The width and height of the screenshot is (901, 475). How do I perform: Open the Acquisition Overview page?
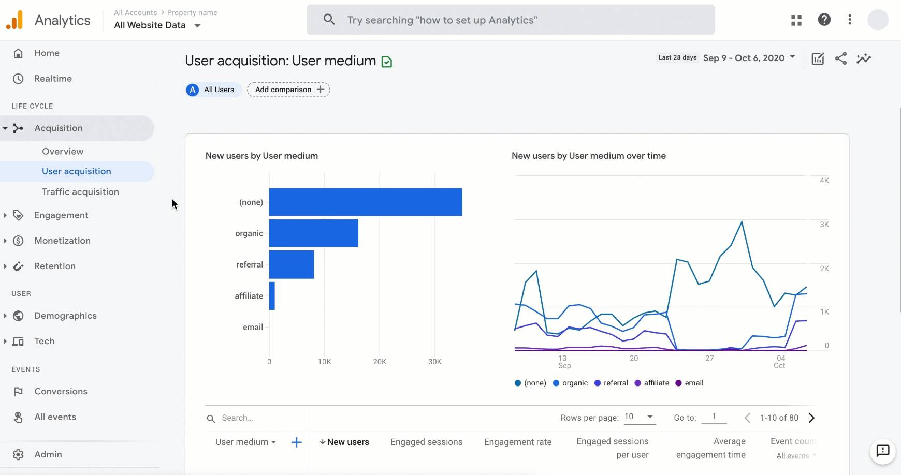click(x=63, y=151)
